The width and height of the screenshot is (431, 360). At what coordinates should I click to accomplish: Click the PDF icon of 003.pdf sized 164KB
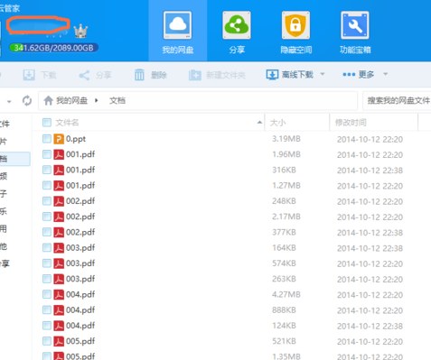tap(59, 248)
